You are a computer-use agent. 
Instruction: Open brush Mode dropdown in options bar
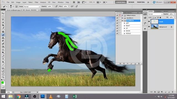32,7
